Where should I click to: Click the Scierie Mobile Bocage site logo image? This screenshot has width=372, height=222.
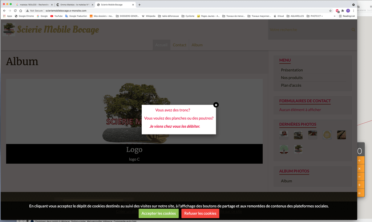coord(9,29)
